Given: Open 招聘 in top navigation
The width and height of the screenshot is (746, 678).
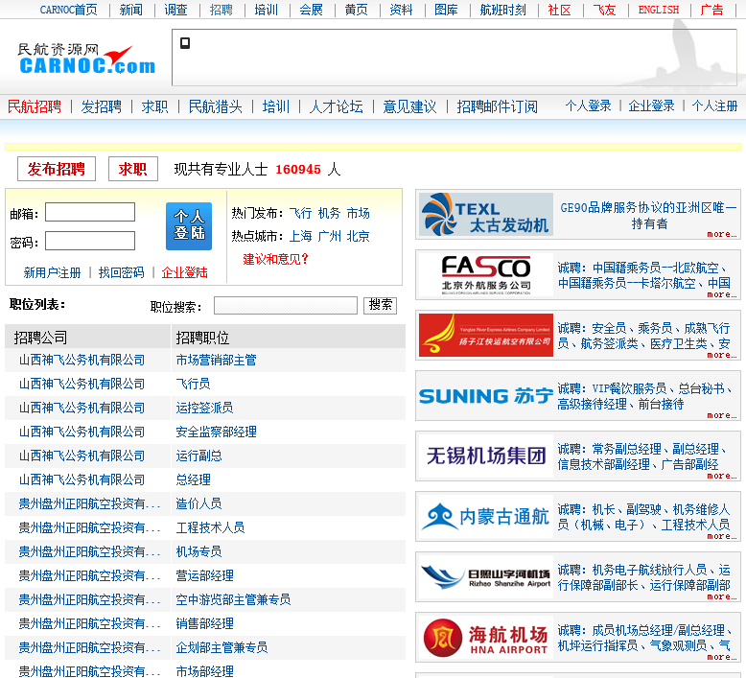Looking at the screenshot, I should (x=221, y=10).
